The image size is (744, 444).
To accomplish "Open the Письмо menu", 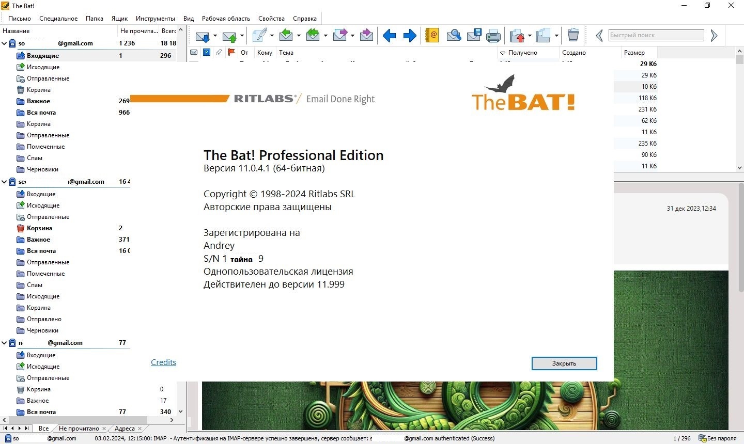I will [20, 19].
